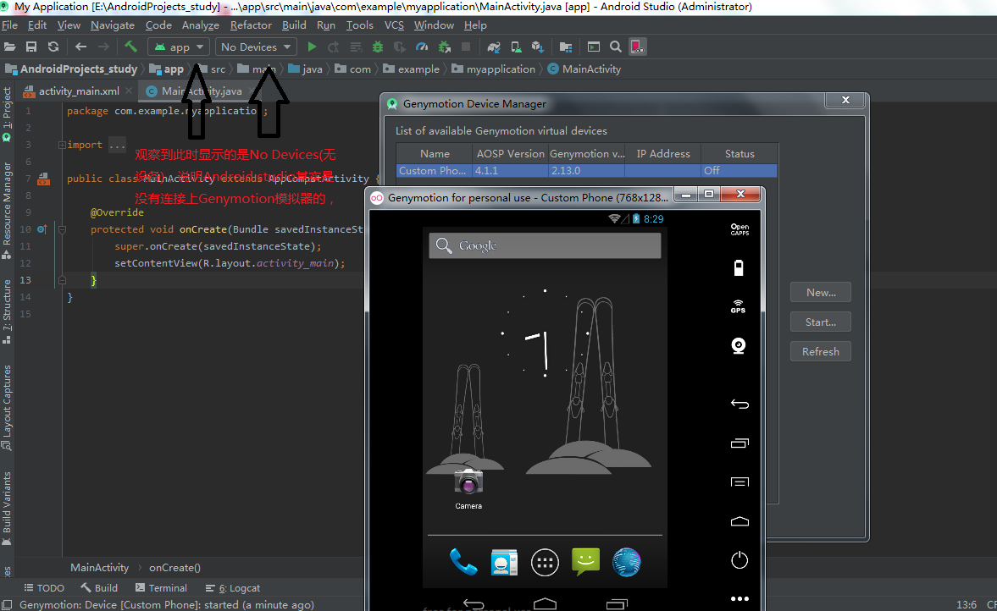Click the green Run app button
Screen dimensions: 997x611
(312, 47)
